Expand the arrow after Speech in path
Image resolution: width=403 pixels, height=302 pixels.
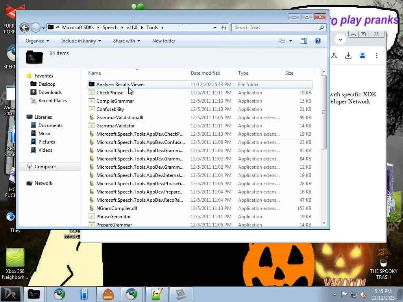click(122, 28)
